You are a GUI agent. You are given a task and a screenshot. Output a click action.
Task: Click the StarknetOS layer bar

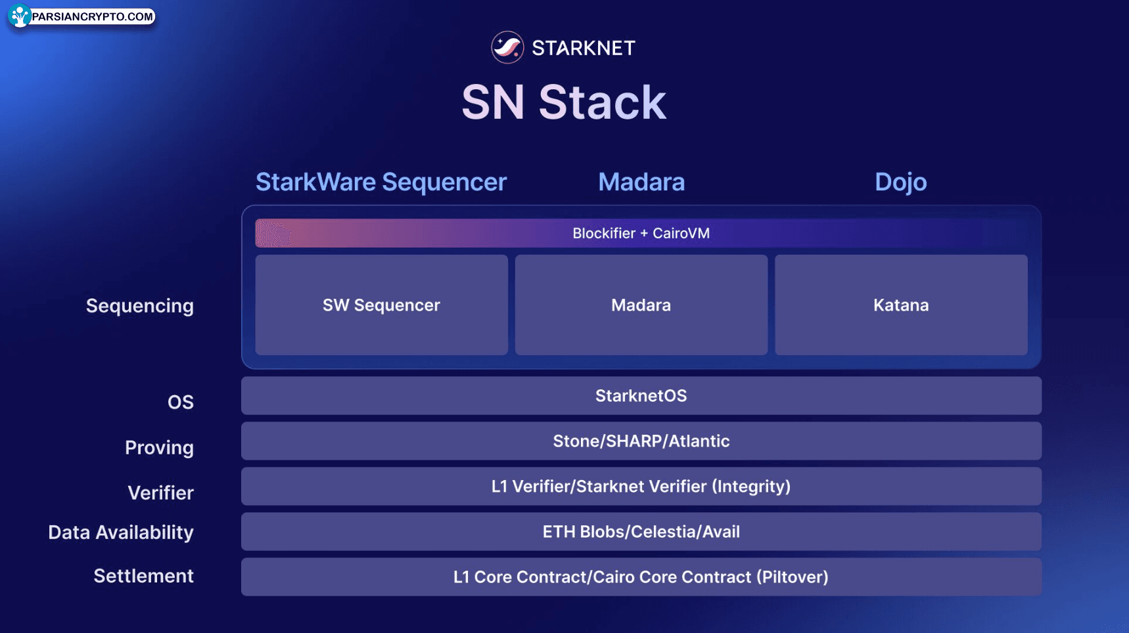click(641, 395)
